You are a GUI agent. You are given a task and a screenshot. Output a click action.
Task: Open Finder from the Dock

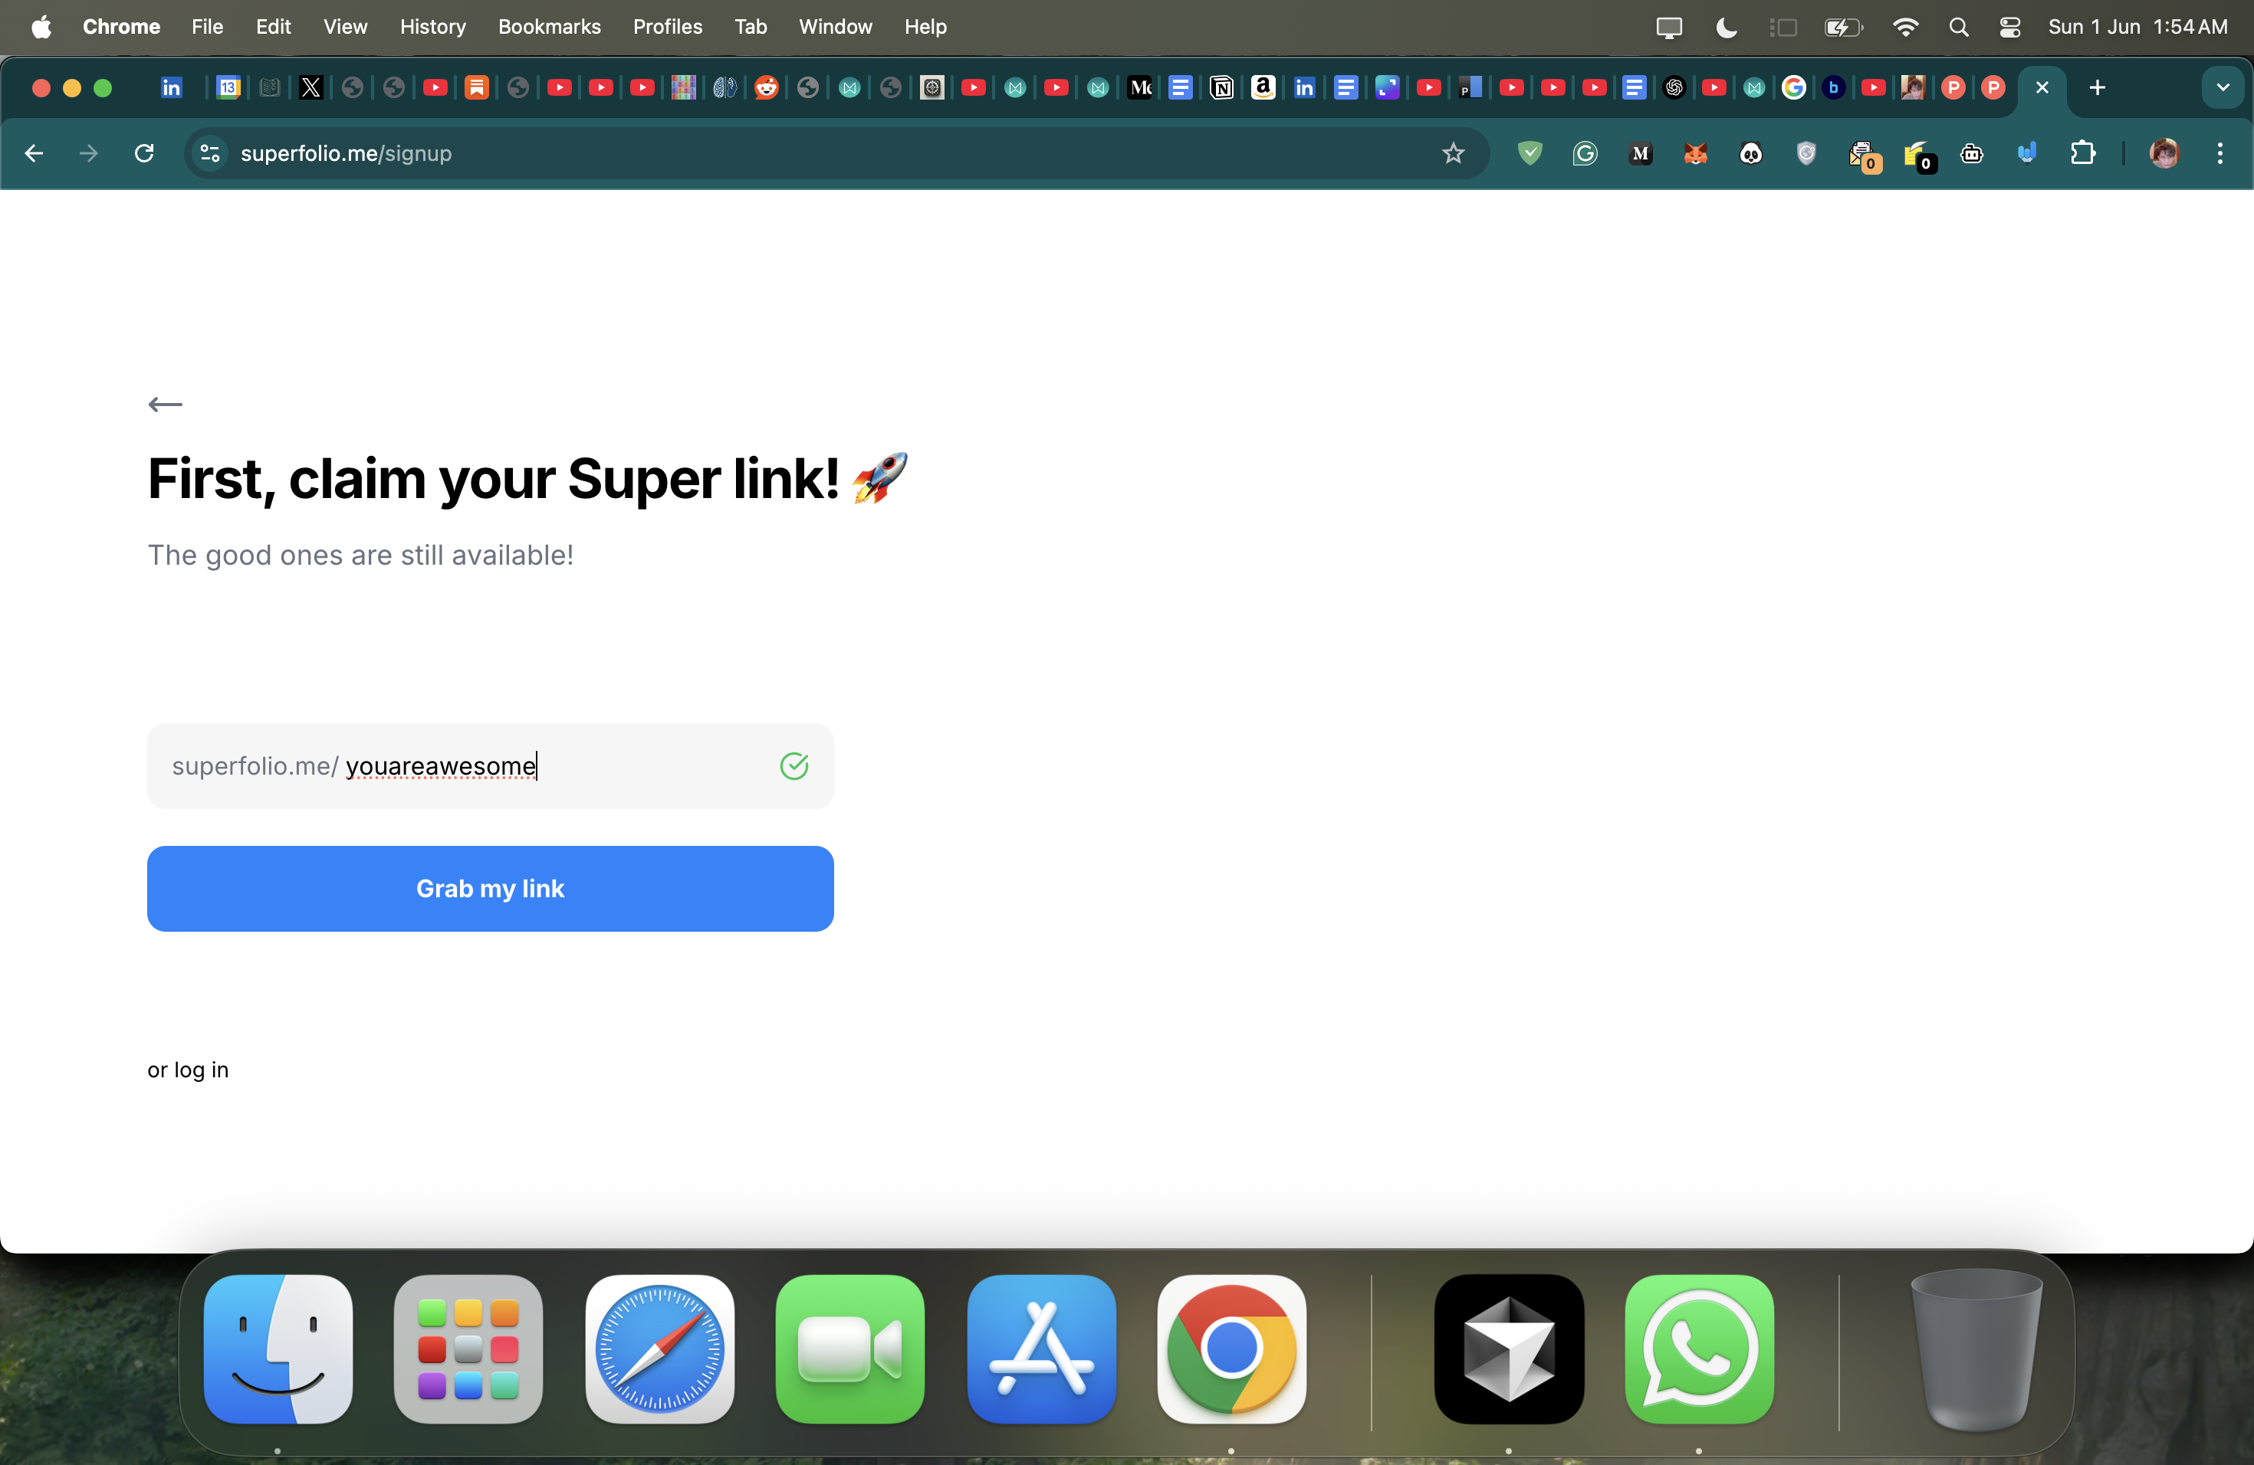point(278,1349)
